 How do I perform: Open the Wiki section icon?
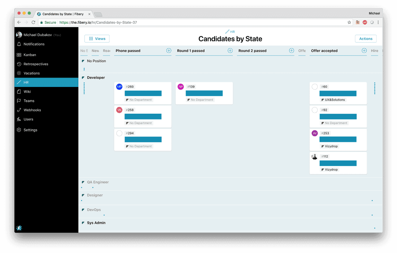pos(19,91)
